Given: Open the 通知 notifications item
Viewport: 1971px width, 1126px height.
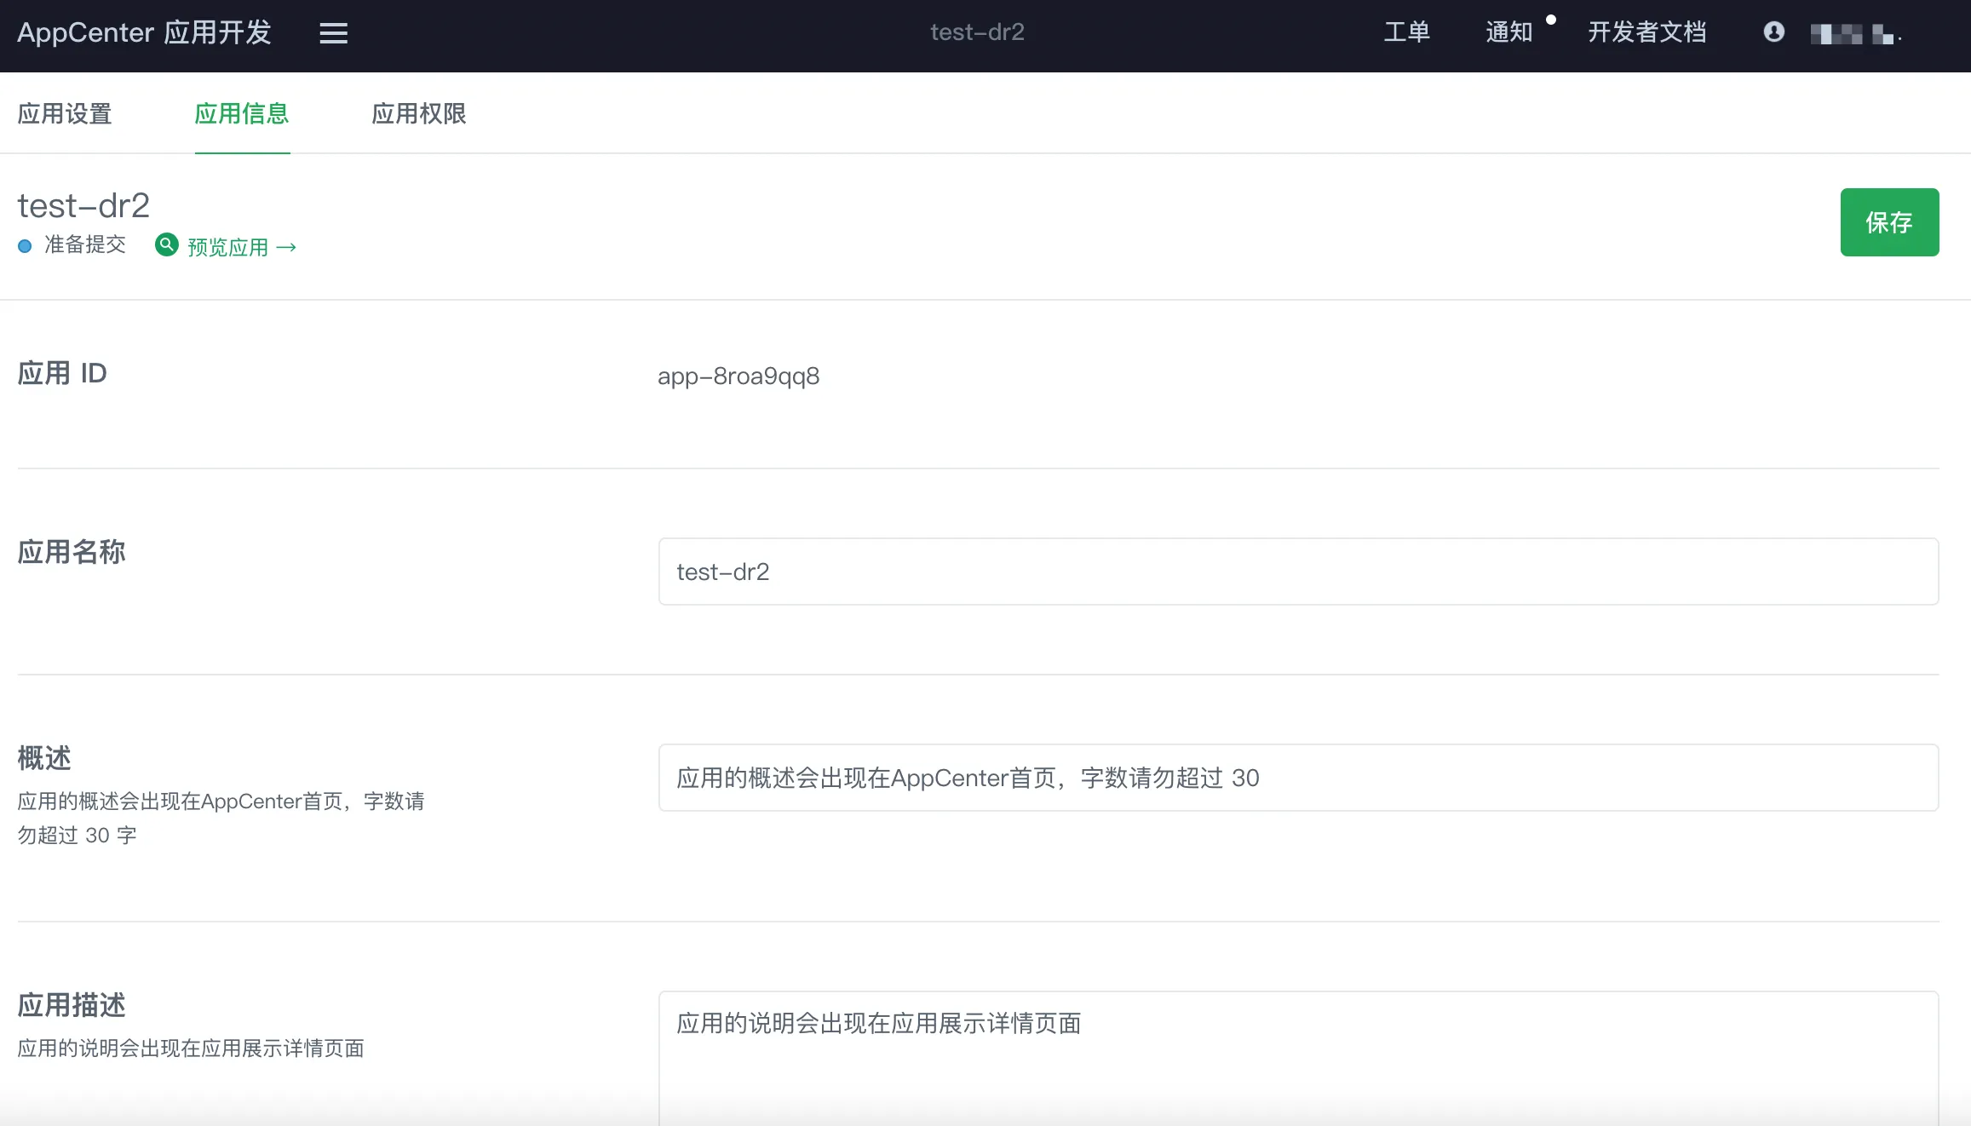Looking at the screenshot, I should pos(1508,32).
